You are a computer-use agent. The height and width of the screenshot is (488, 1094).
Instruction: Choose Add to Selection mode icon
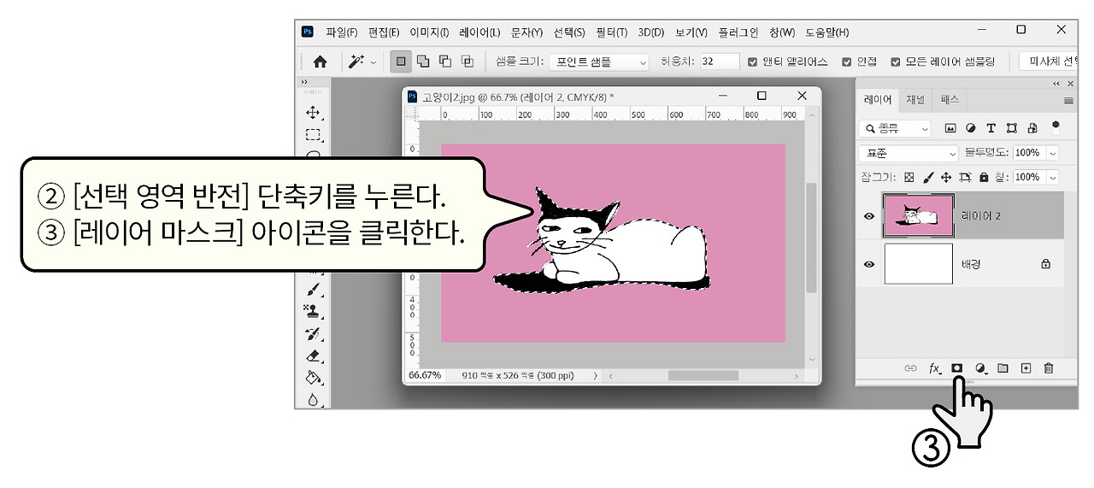coord(423,62)
